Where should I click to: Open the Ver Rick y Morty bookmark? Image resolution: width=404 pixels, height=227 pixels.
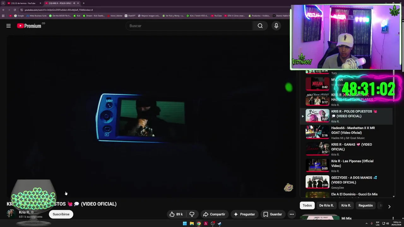173,16
